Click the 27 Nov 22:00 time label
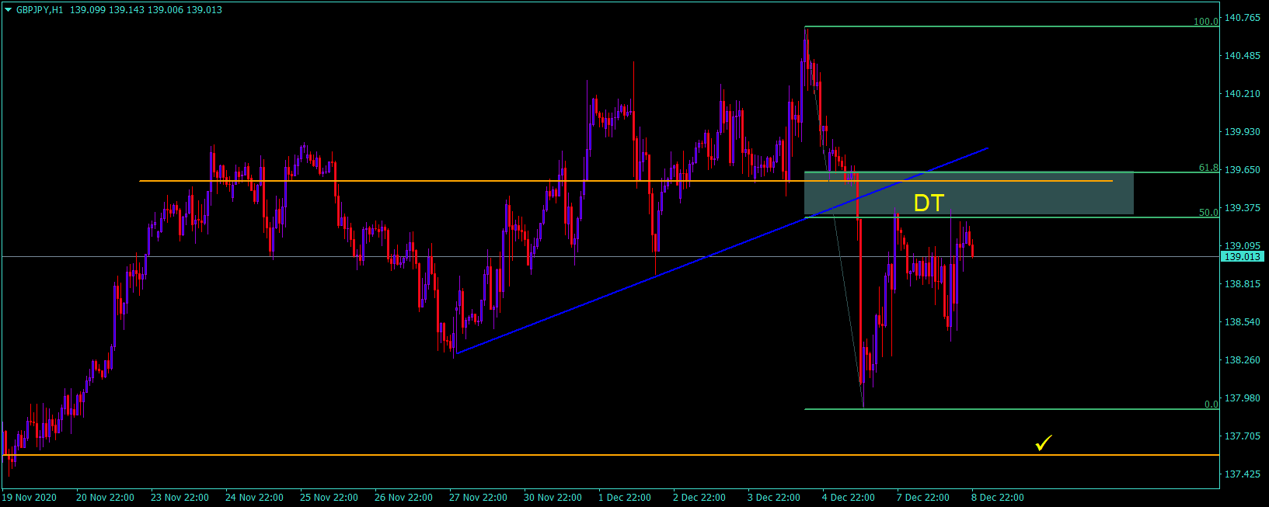1269x507 pixels. (x=478, y=498)
